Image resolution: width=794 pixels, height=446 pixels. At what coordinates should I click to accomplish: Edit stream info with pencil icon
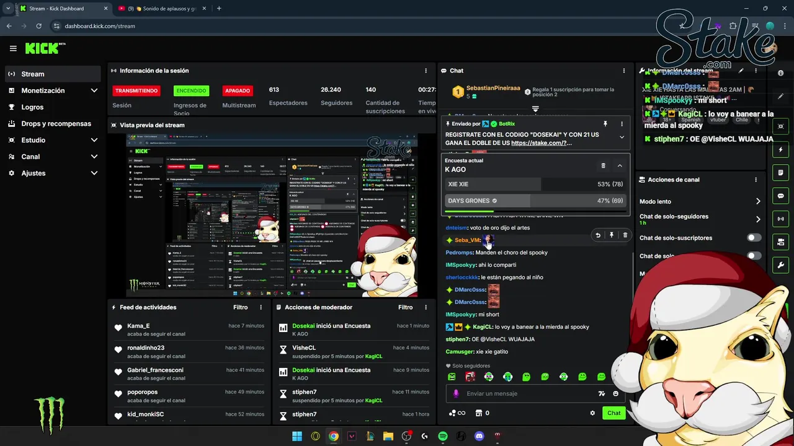741,71
